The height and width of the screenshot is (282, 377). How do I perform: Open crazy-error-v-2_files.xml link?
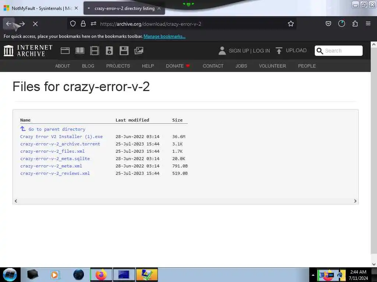coord(52,151)
